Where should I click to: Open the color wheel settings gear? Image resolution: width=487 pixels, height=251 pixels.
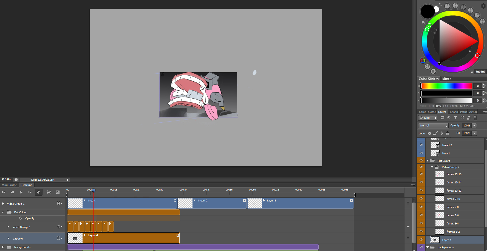(483, 6)
